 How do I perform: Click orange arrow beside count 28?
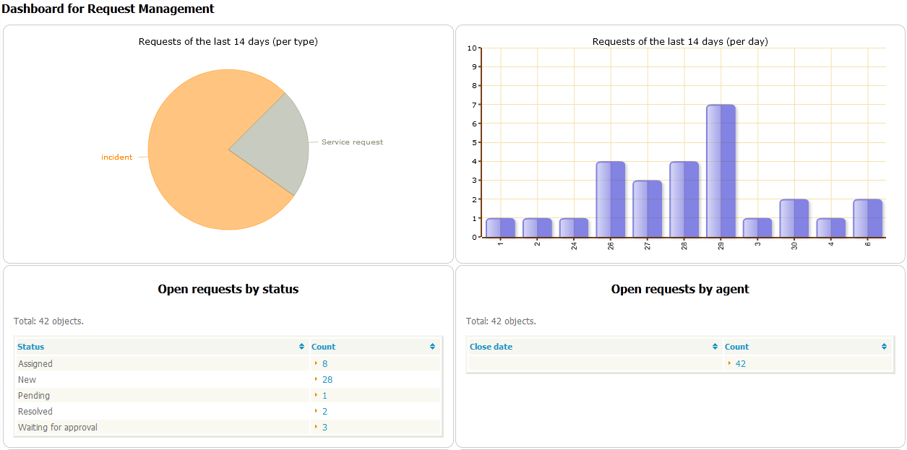click(317, 379)
